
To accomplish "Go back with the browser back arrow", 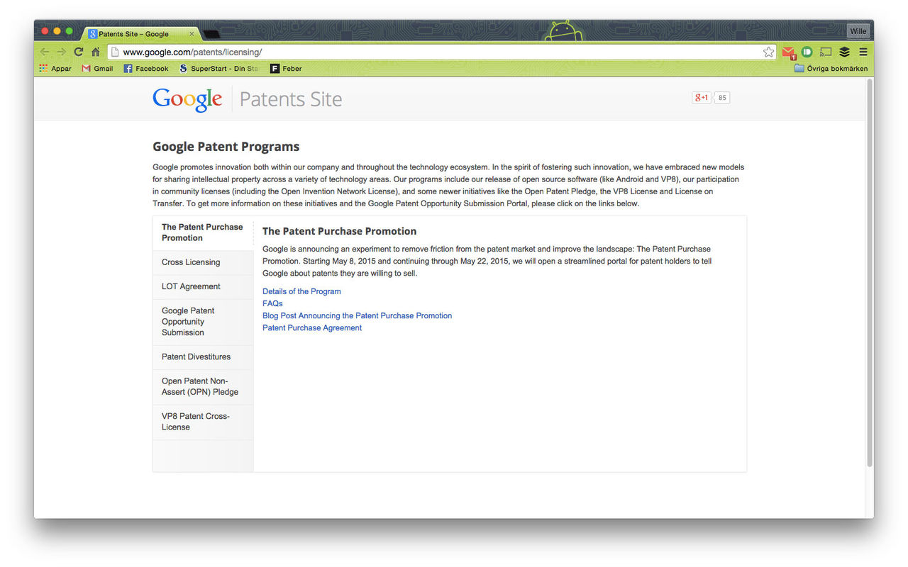I will click(45, 52).
